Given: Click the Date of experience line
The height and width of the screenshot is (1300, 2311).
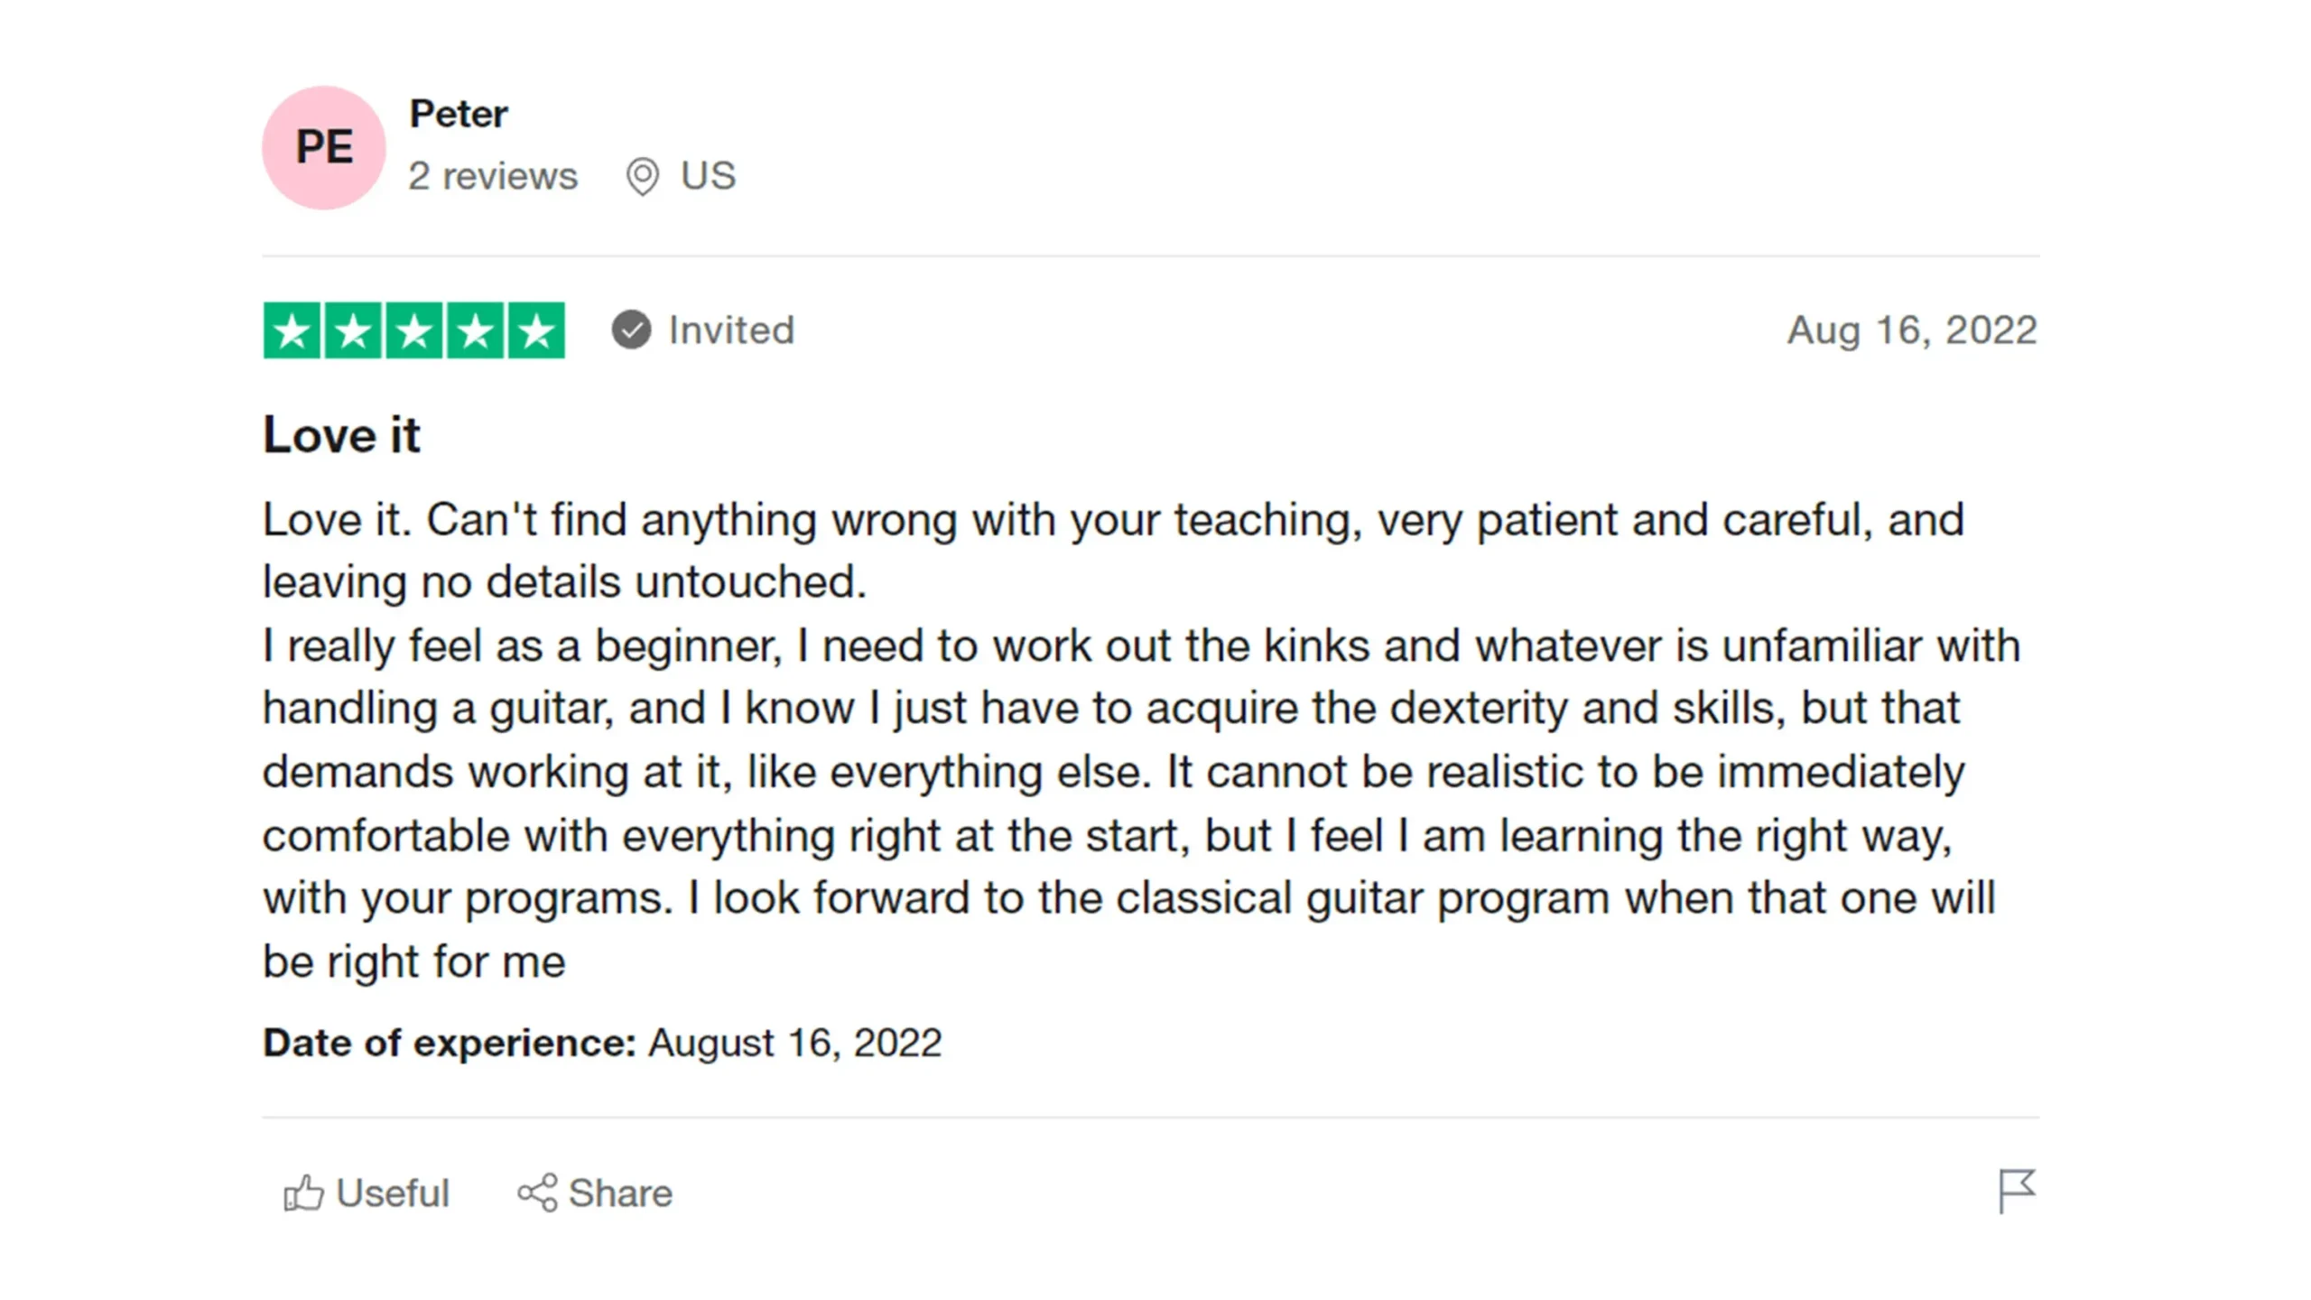Looking at the screenshot, I should click(602, 1043).
